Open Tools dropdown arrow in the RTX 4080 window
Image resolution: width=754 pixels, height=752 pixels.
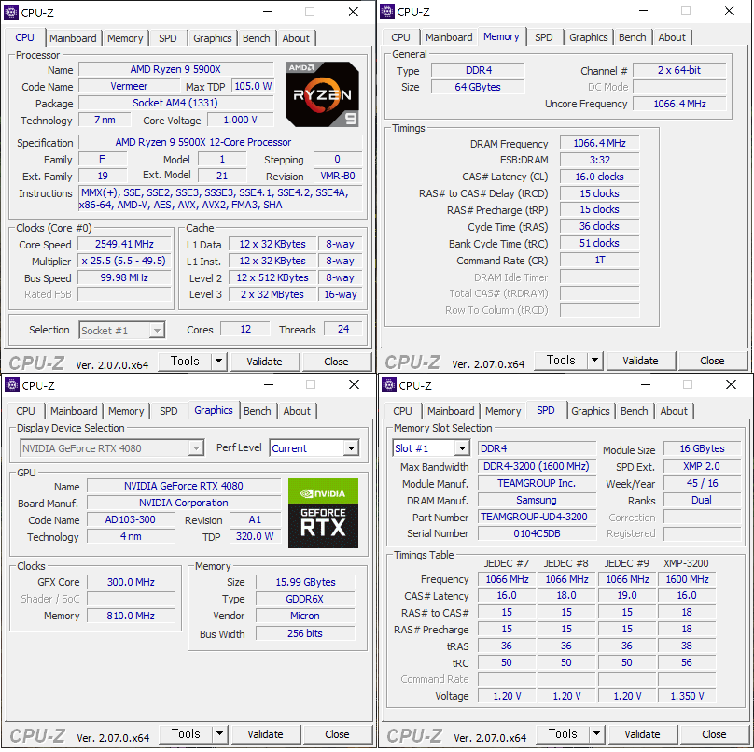[220, 734]
